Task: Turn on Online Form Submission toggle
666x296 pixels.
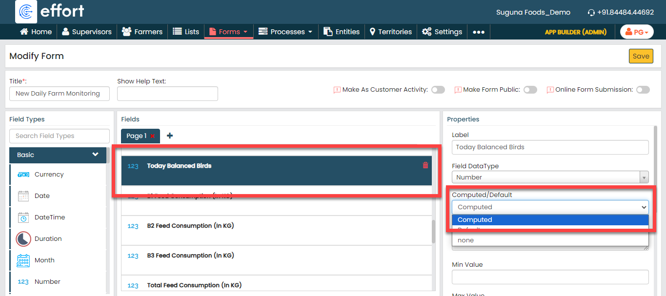Action: tap(643, 90)
